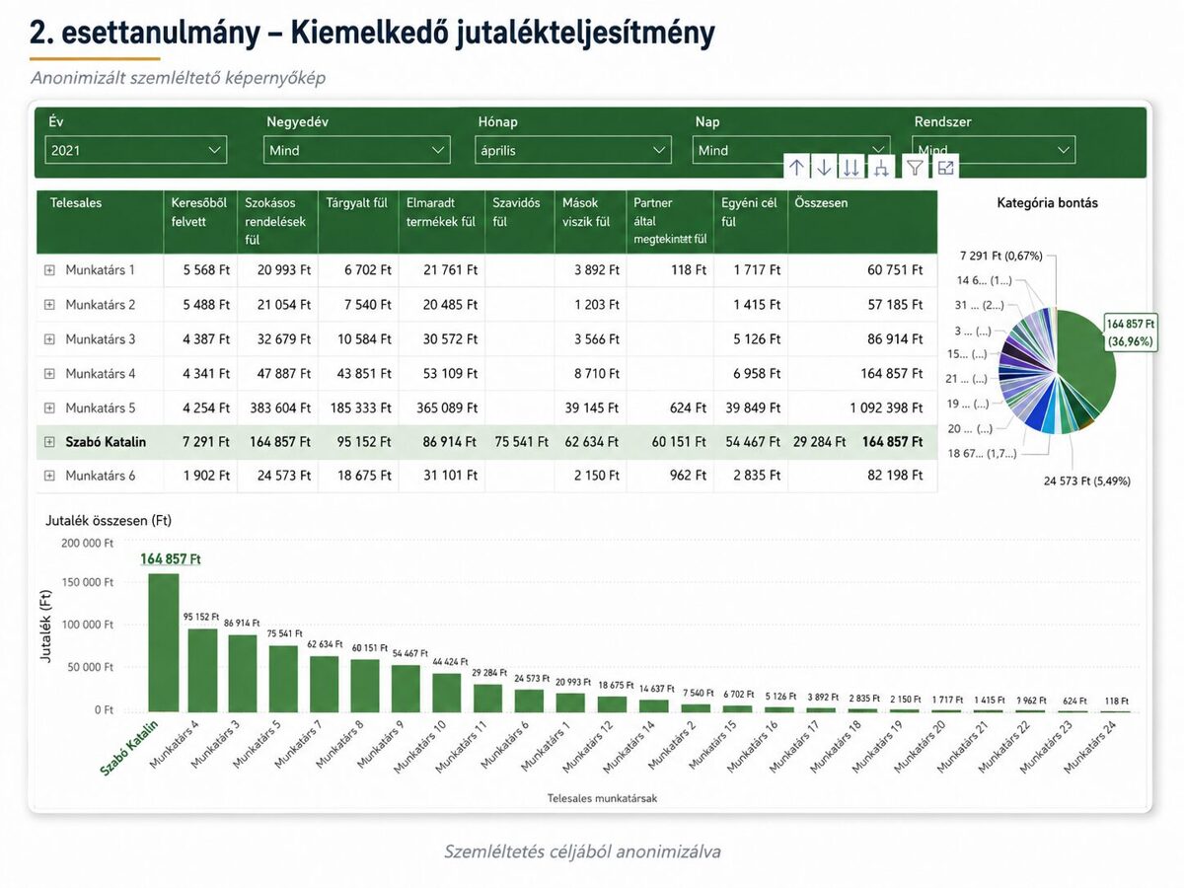This screenshot has height=888, width=1184.
Task: Open the Év slicer showing 2021
Action: click(136, 150)
